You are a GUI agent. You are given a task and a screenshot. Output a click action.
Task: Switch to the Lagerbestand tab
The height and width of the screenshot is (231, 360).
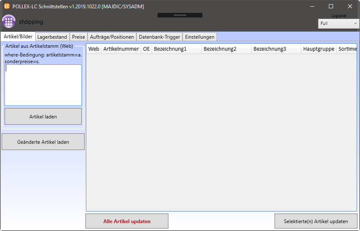point(52,37)
